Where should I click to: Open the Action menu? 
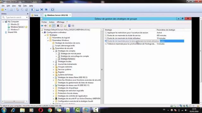52,22
